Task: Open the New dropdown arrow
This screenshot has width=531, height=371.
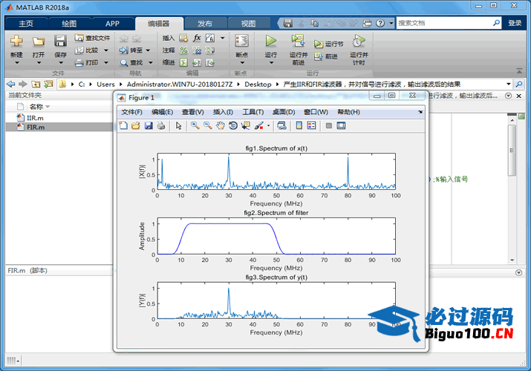Action: (16, 62)
